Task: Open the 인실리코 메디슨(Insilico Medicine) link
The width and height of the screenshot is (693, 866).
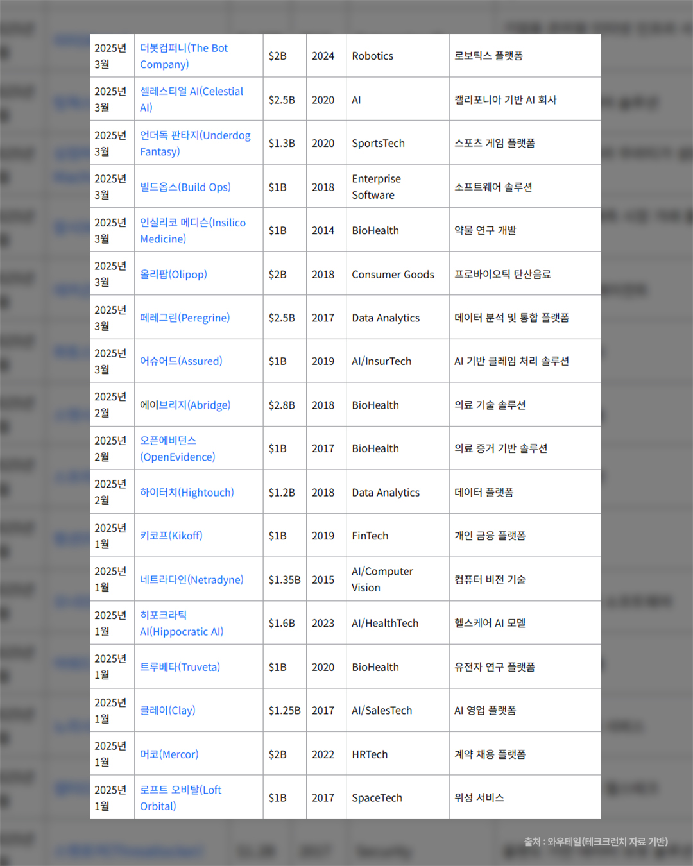Action: point(193,231)
